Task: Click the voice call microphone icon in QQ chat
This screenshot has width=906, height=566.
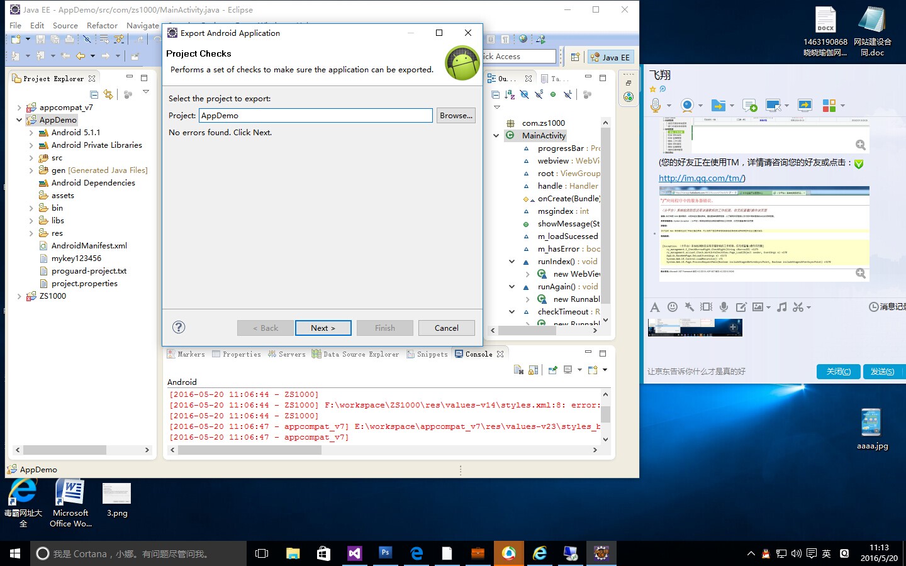Action: click(x=656, y=105)
